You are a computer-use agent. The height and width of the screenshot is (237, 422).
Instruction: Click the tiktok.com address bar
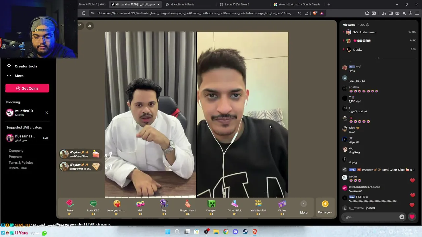[195, 13]
